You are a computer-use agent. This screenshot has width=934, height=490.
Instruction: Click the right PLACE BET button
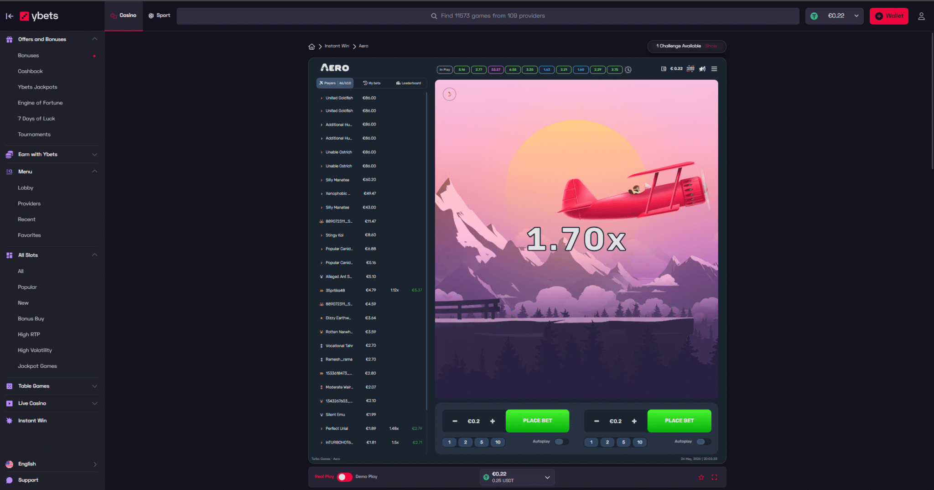[679, 421]
